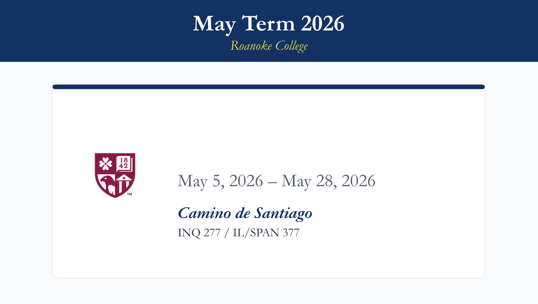This screenshot has height=304, width=538.
Task: Click the word "College" in the yellow subtitle
Action: (x=291, y=46)
